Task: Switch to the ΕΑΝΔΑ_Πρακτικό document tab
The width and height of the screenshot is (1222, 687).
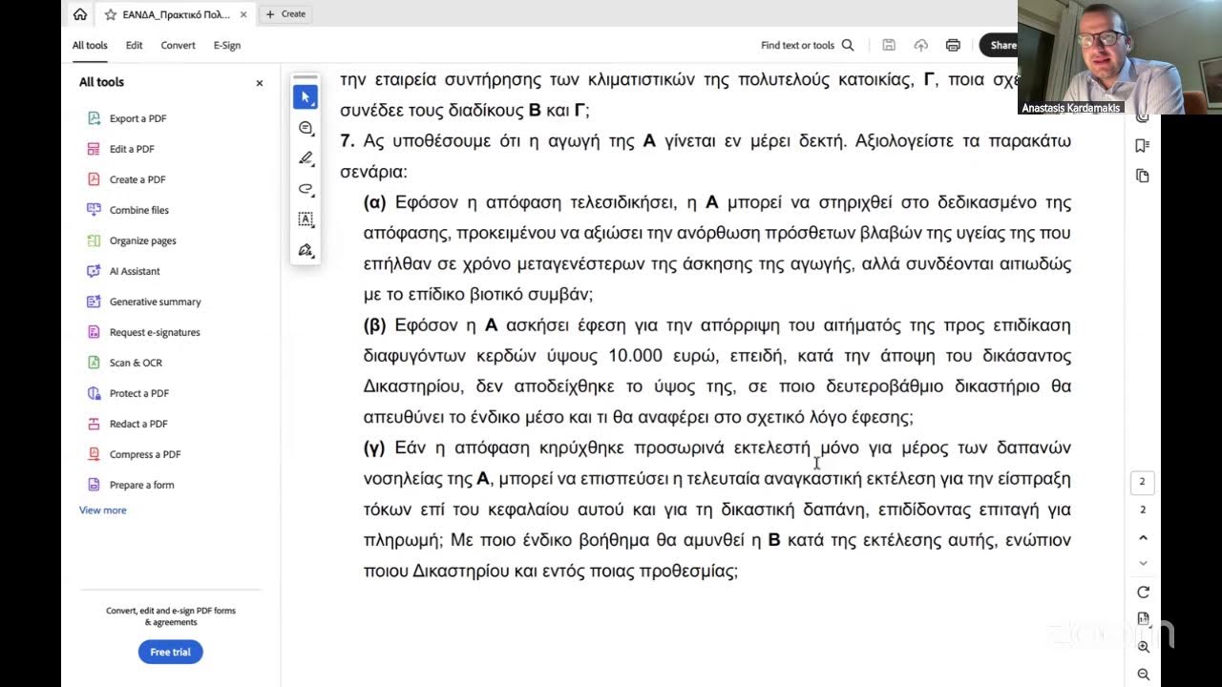Action: [x=176, y=14]
